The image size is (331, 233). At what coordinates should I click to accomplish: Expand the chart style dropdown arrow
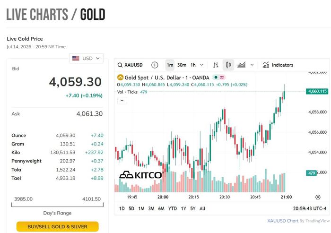252,65
